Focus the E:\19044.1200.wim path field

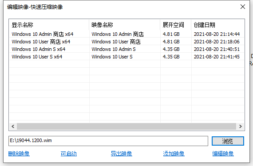108,141
